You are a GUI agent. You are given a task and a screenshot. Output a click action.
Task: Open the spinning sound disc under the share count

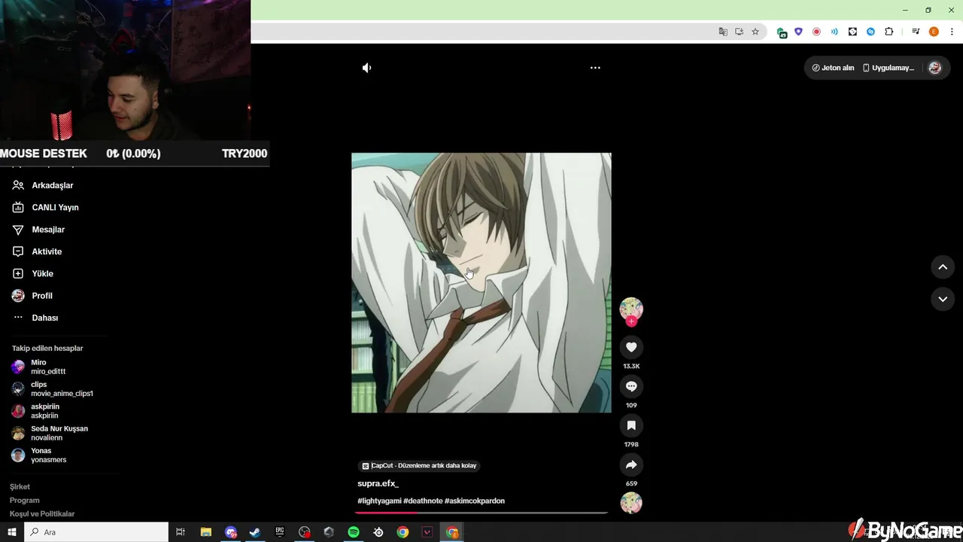pos(631,503)
